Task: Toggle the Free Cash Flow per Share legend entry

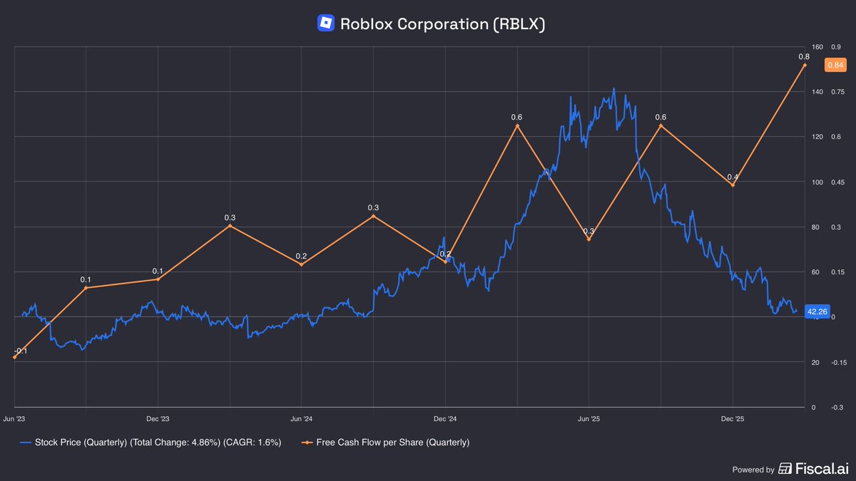Action: (385, 443)
